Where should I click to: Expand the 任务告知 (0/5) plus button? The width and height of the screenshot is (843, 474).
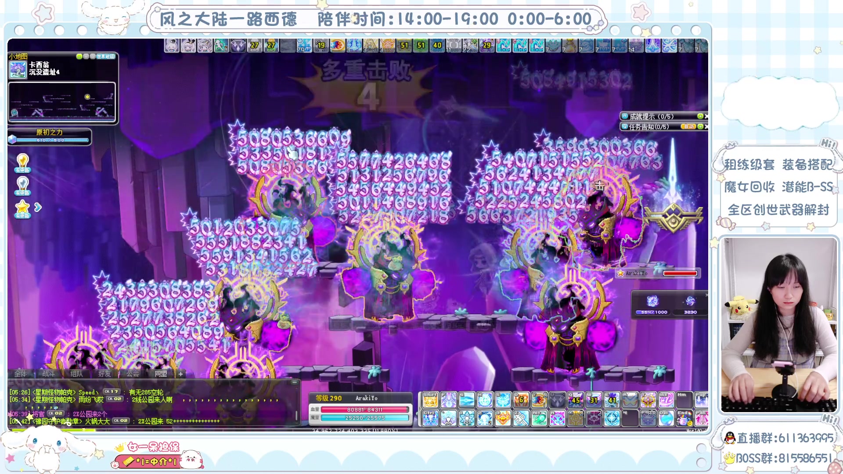(700, 127)
